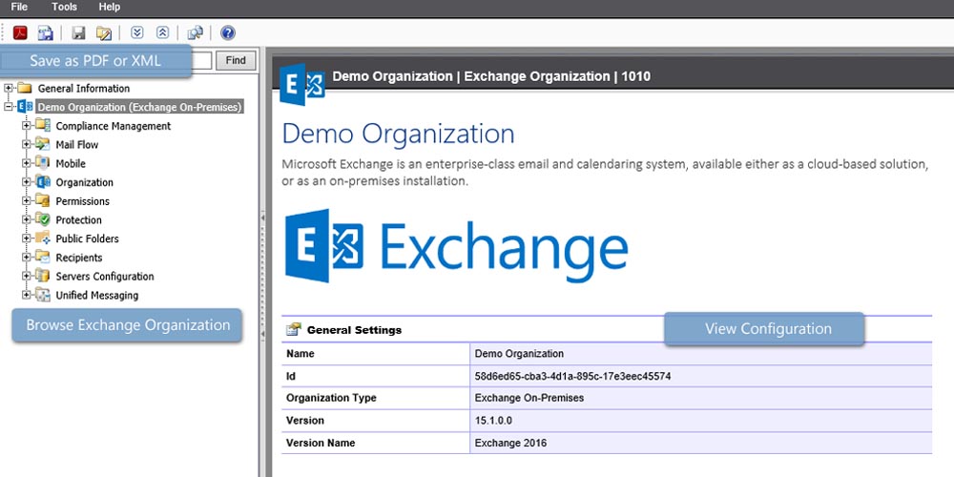Screen dimensions: 954x477
Task: Expand the Mail Flow node
Action: tap(26, 145)
